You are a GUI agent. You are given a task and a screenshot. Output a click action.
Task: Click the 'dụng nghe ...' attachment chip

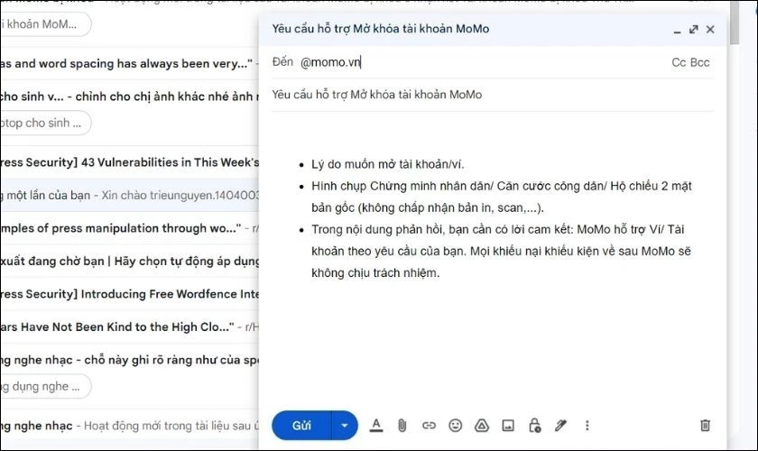tap(44, 386)
